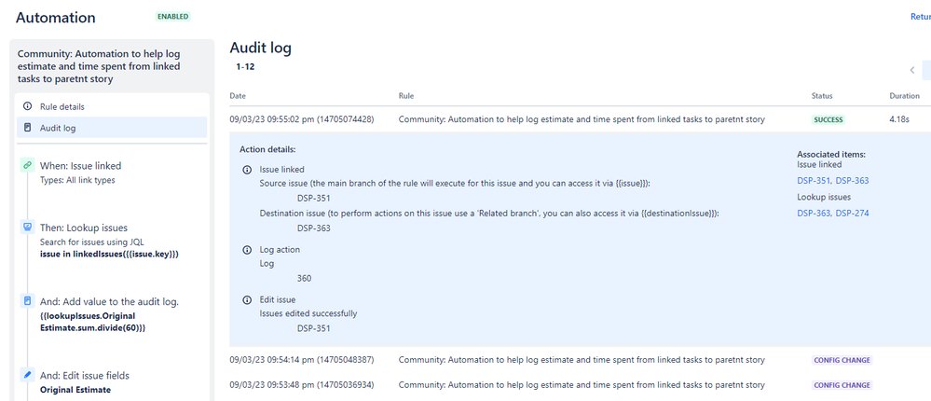Click rule name in the 09:53:48 row
The height and width of the screenshot is (401, 931).
582,385
